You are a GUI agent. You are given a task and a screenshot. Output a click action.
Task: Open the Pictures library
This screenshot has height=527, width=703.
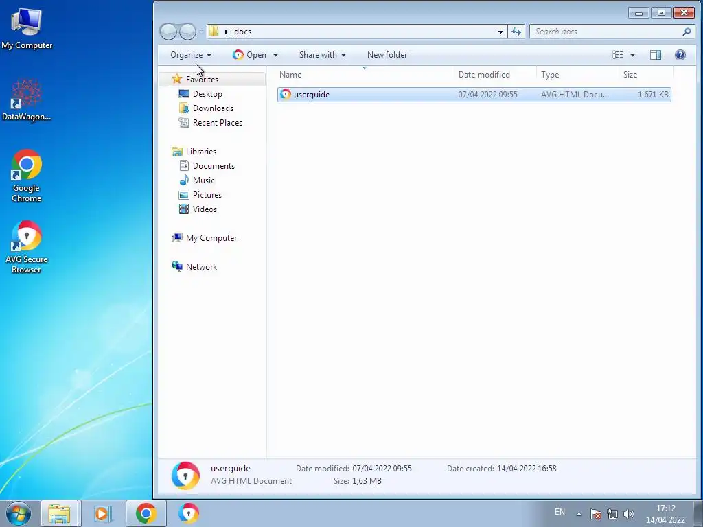[207, 194]
